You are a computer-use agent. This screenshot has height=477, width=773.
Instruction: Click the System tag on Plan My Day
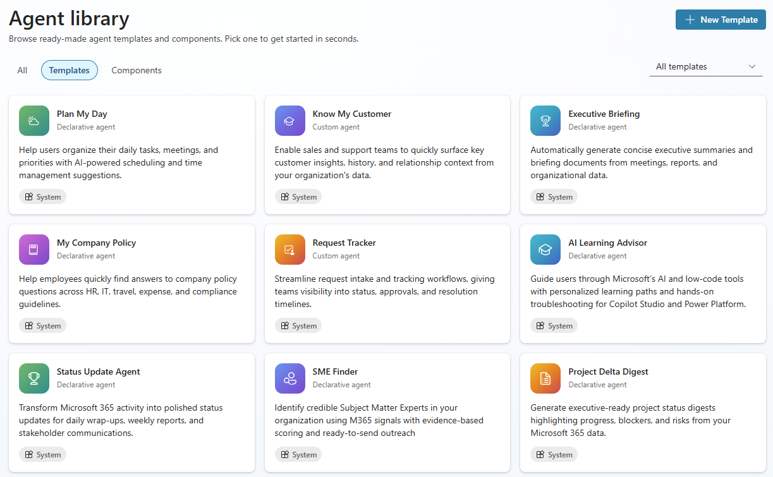[x=42, y=197]
